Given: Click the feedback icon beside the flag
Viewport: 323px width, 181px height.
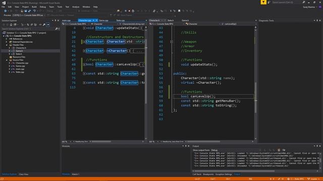Looking at the screenshot, I should 269,2.
